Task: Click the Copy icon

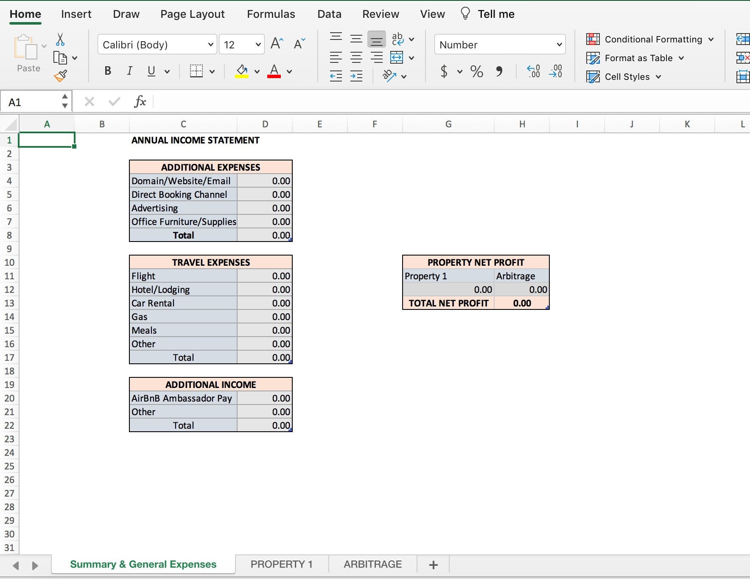Action: [x=61, y=58]
